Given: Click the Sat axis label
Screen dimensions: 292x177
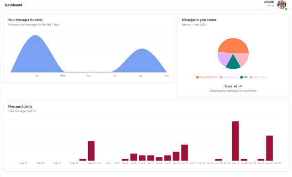Looking at the screenshot, I should tap(141, 76).
